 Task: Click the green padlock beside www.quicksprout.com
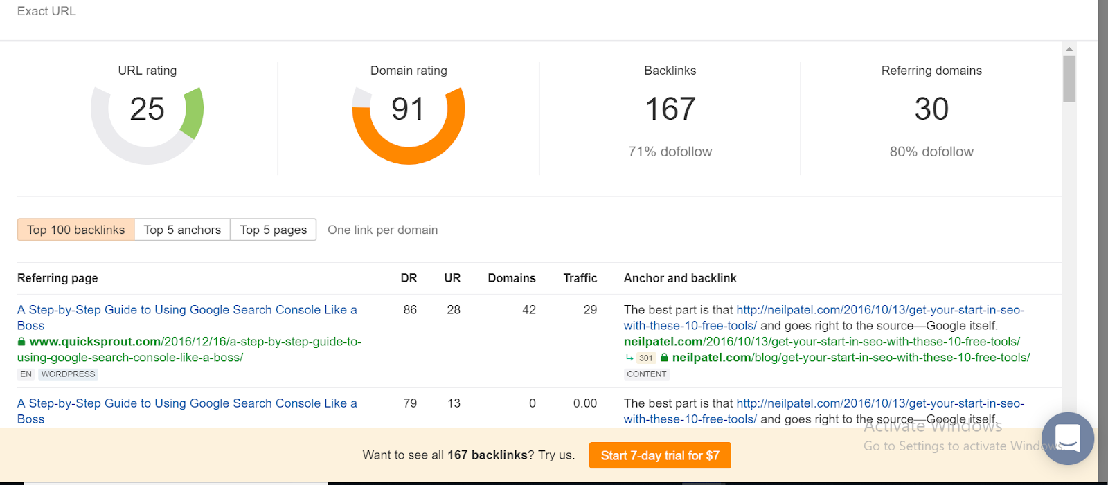[21, 342]
